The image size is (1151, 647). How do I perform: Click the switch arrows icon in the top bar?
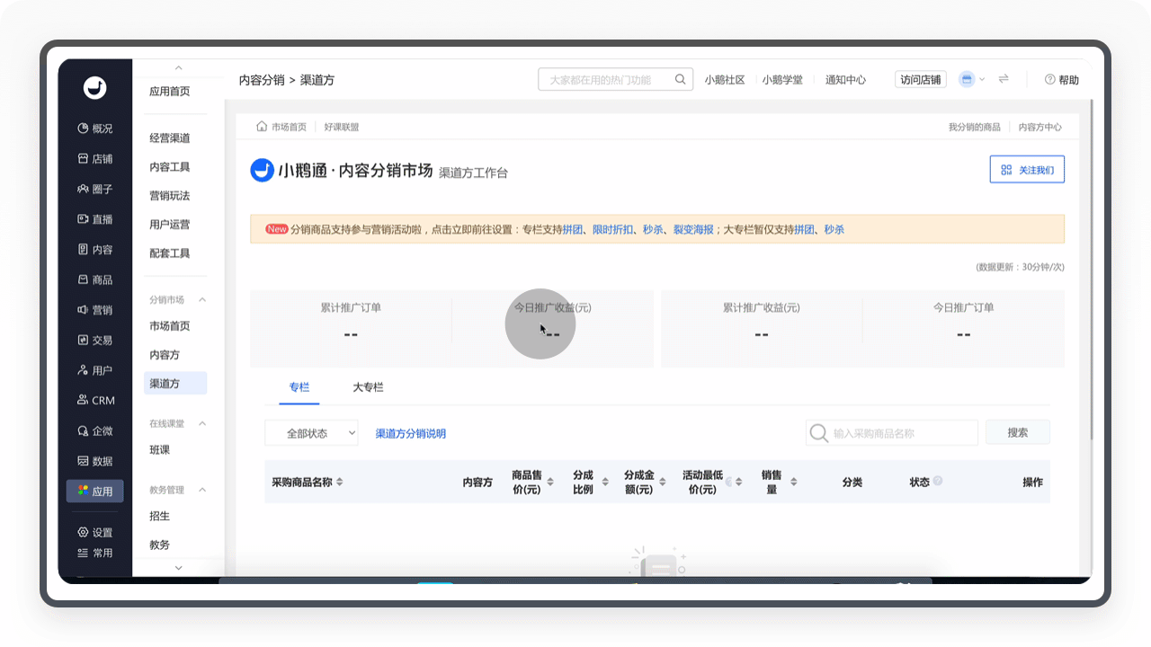click(1004, 79)
